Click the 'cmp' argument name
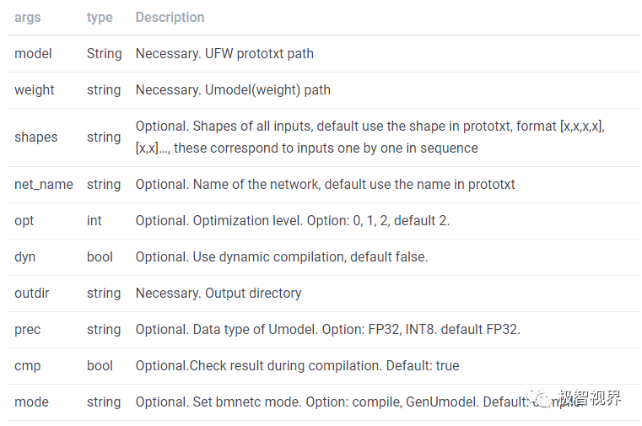 [x=27, y=365]
